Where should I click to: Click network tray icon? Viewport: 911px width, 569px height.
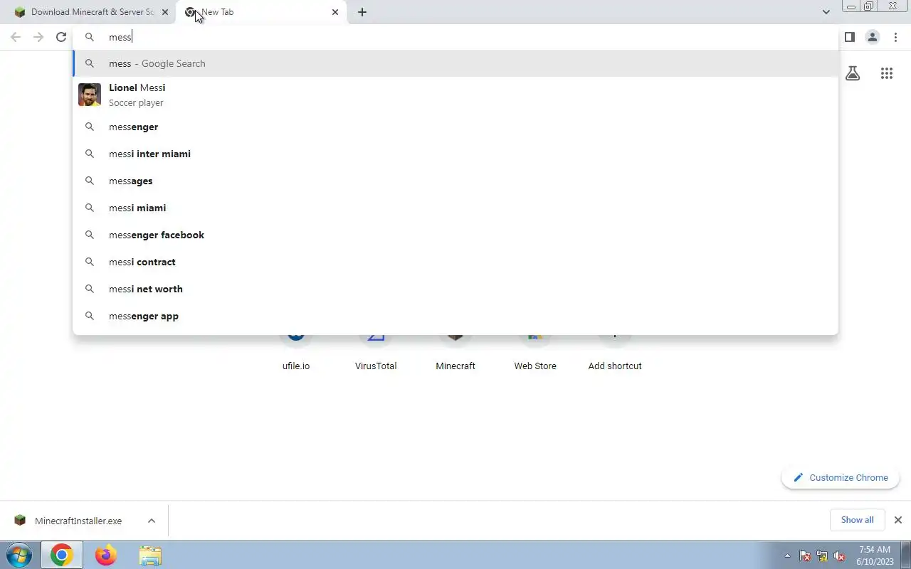tap(822, 555)
